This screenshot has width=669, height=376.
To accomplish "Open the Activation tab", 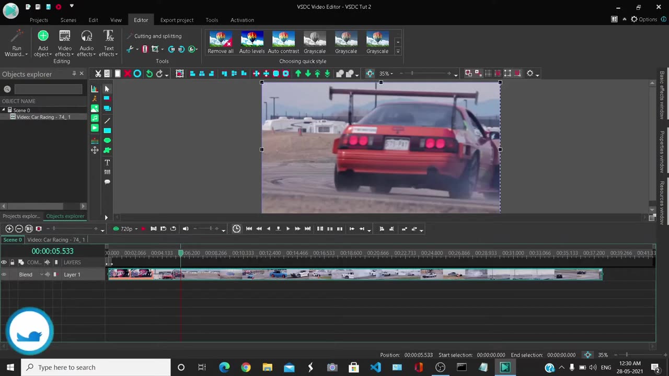I will 242,20.
